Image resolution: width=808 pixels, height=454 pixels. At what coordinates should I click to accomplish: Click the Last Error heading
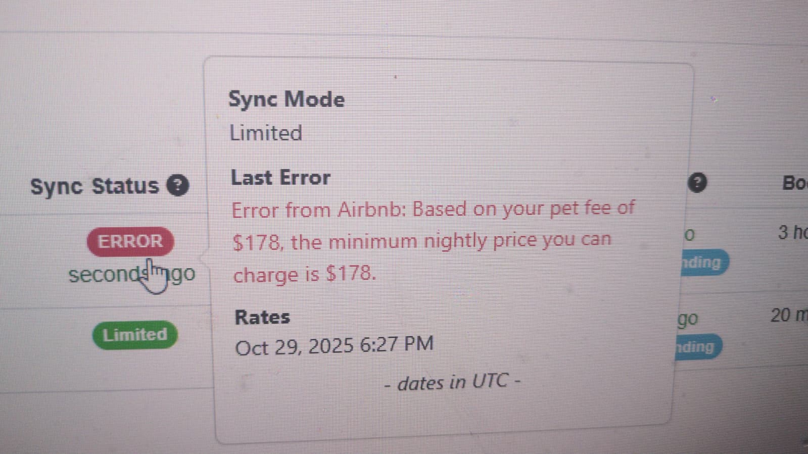[x=280, y=178]
